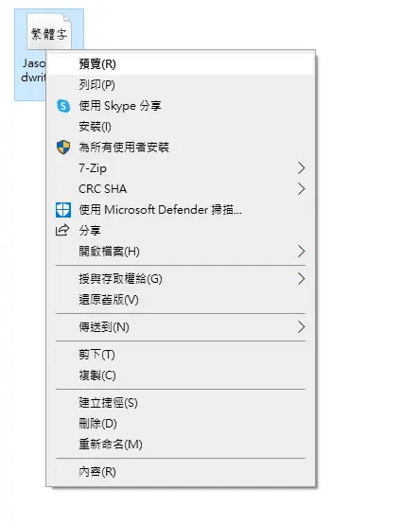Select 還原舊版(V) menu entry
The image size is (401, 524).
tap(181, 300)
